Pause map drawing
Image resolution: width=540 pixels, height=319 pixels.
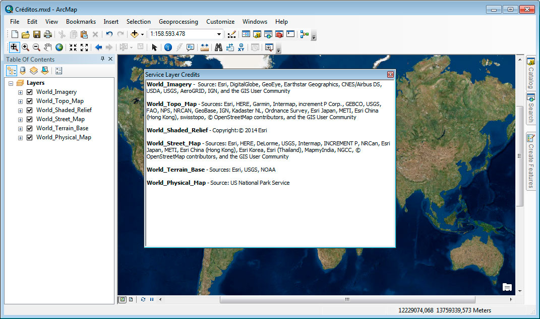(x=152, y=299)
